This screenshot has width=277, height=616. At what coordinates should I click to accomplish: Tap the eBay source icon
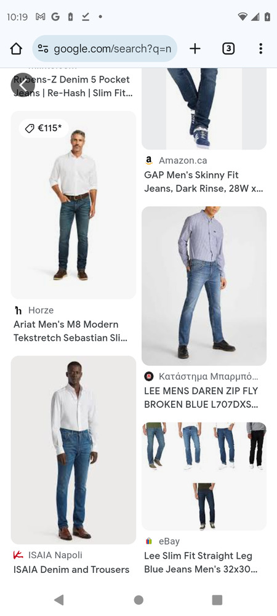(x=148, y=541)
